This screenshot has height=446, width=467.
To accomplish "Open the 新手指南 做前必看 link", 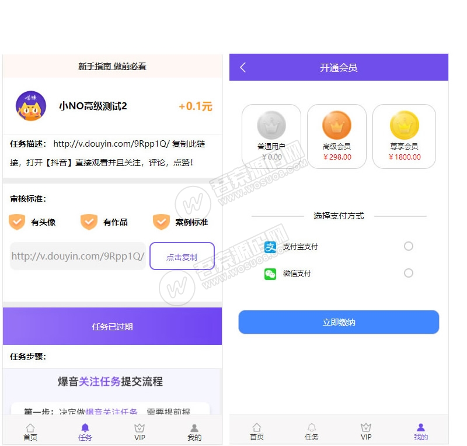I will coord(112,67).
